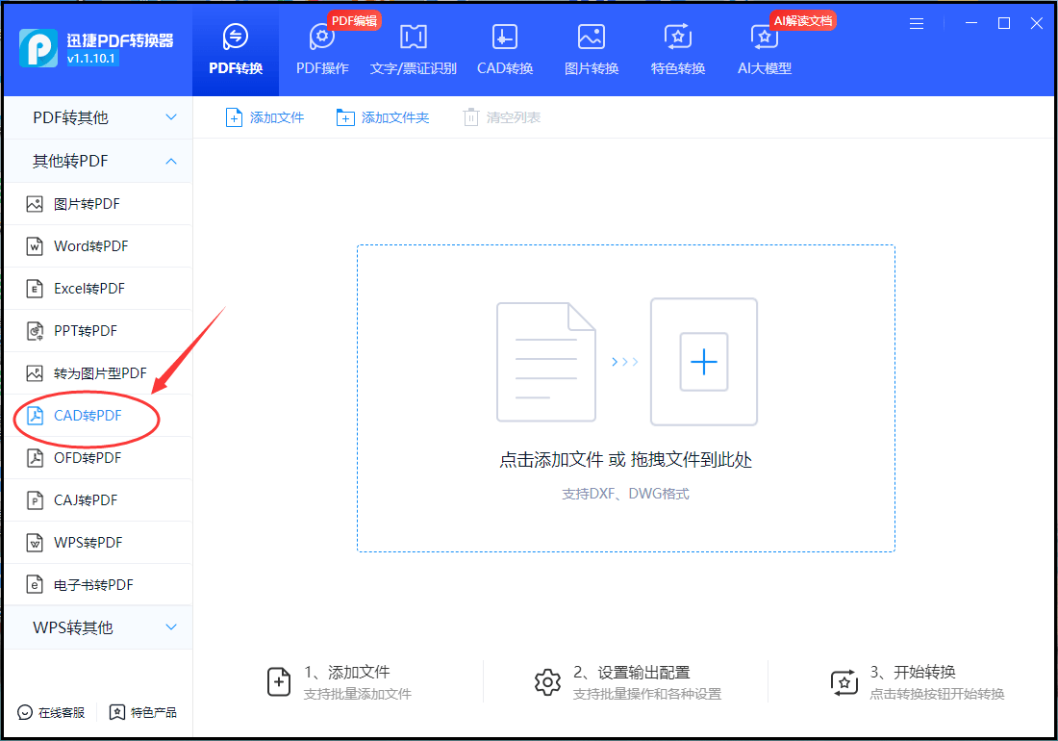Click the 2、设置输出配置 step label

click(632, 672)
